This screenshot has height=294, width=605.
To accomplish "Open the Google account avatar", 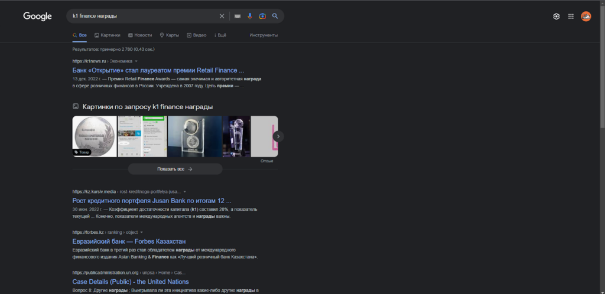I will click(x=586, y=17).
